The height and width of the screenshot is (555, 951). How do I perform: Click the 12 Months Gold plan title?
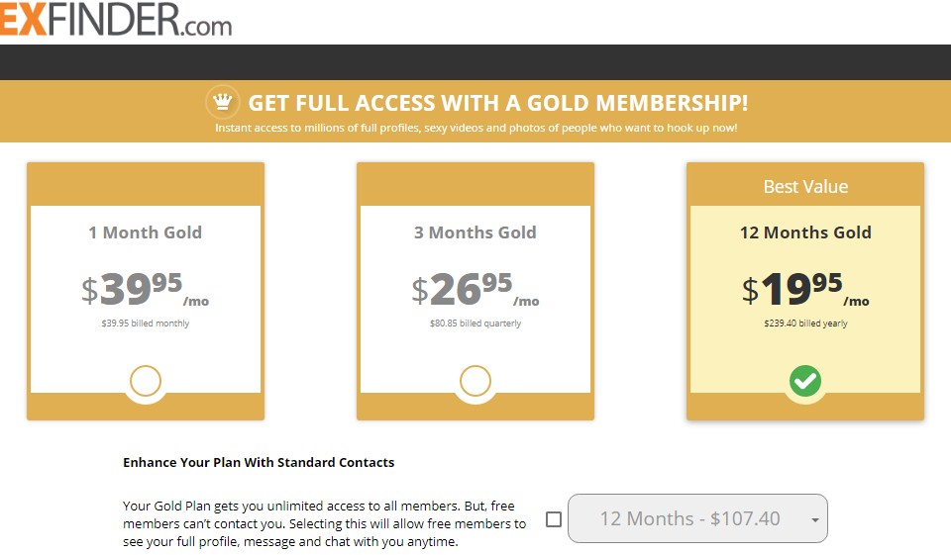(x=805, y=232)
